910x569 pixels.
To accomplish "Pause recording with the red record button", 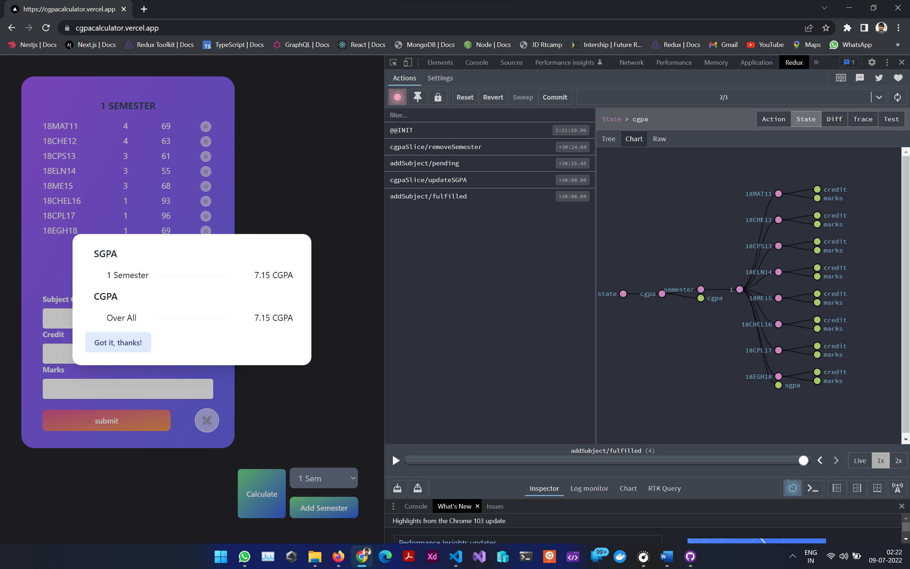I will click(397, 97).
